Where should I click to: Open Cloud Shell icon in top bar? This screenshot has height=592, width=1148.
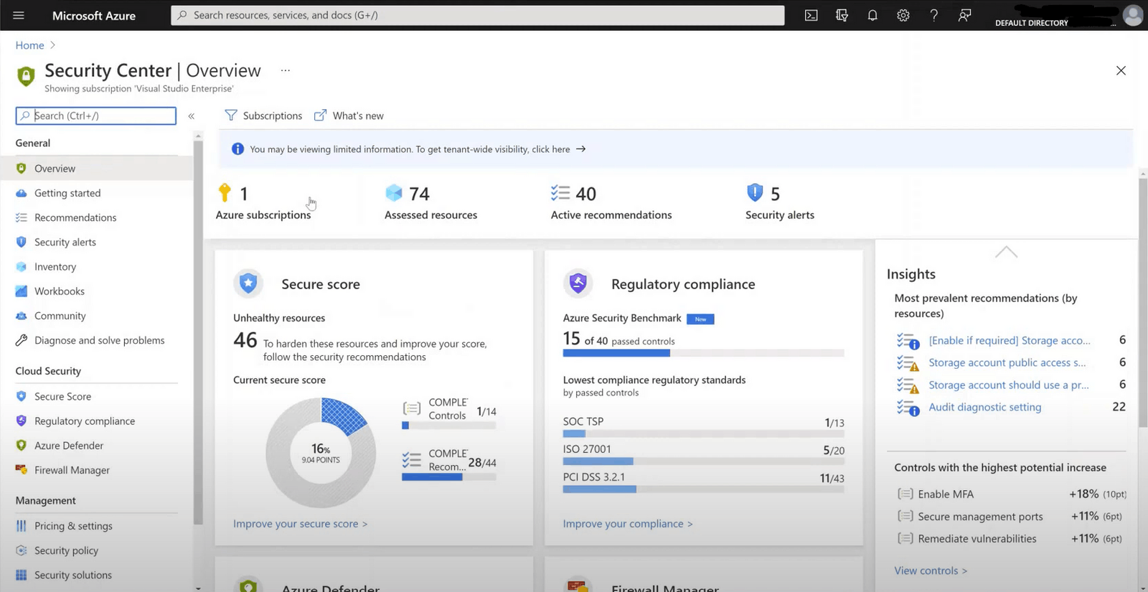[x=811, y=15]
